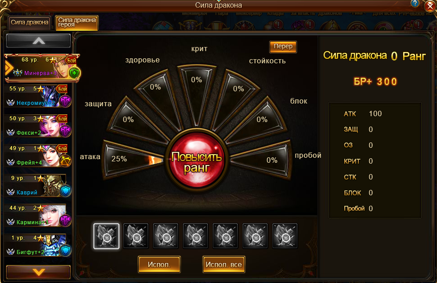Click the Перер button
This screenshot has height=283, width=437.
(283, 47)
